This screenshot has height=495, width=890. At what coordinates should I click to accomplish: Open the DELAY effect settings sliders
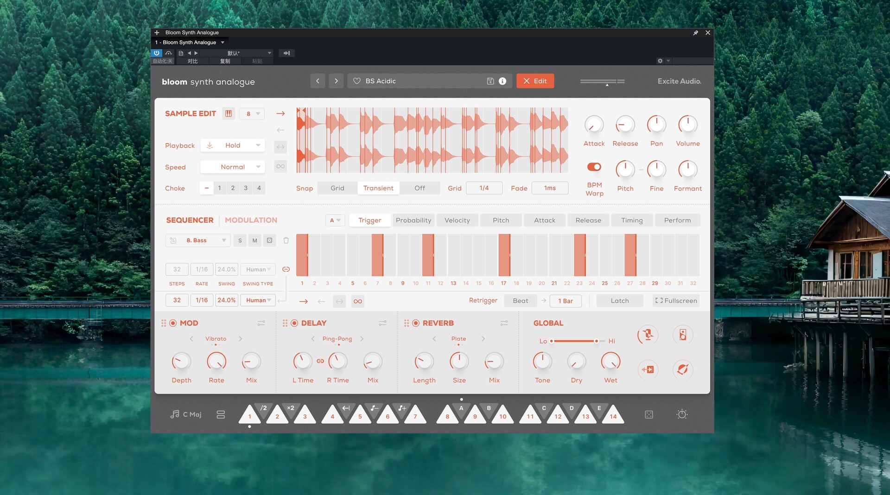pos(383,323)
